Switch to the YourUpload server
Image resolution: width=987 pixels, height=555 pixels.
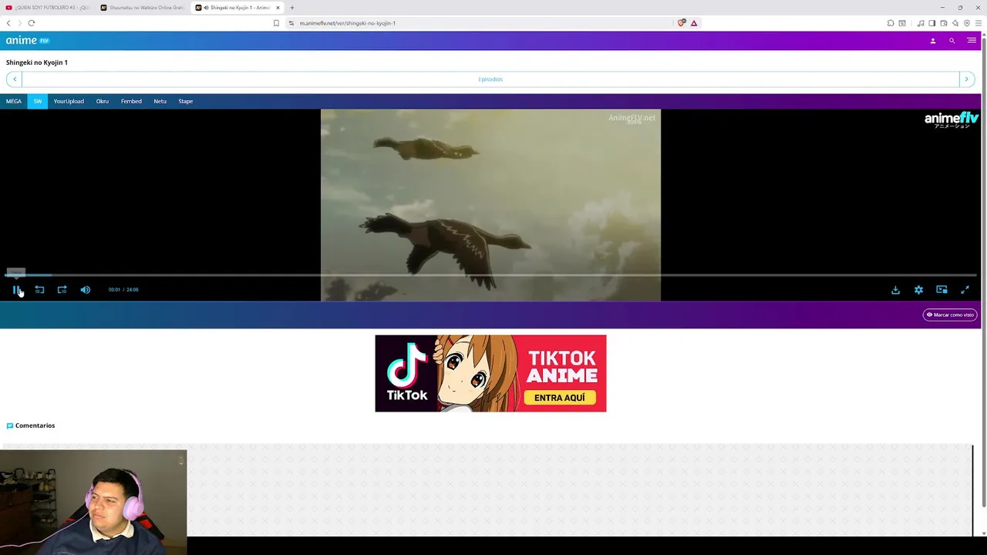(x=69, y=101)
